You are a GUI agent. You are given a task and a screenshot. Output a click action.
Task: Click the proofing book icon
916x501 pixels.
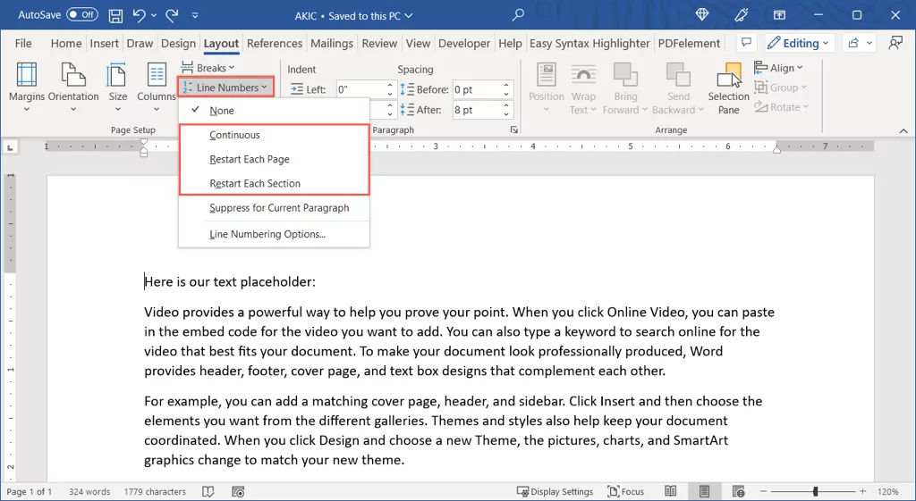pos(208,492)
